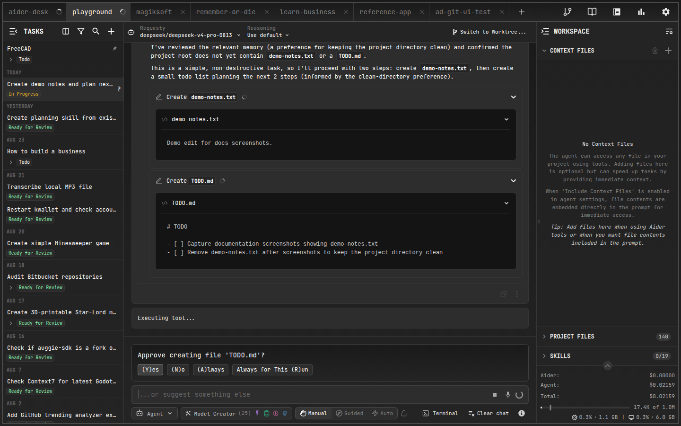Viewport: 681px width, 426px height.
Task: Search tasks with the magnifier icon
Action: click(x=96, y=31)
